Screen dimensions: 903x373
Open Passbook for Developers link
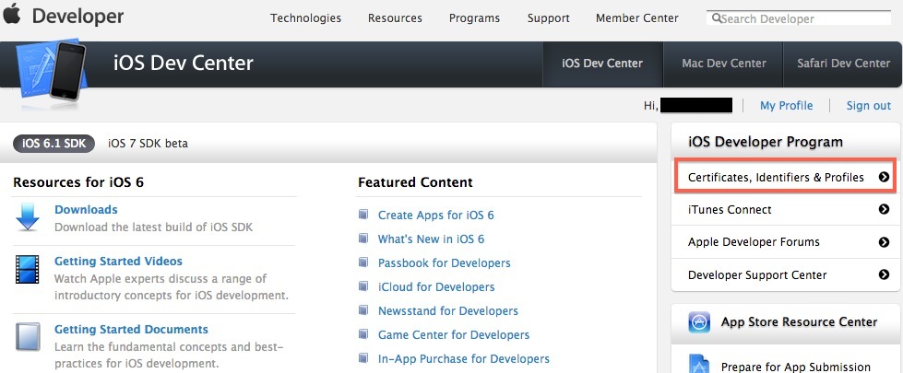[444, 263]
